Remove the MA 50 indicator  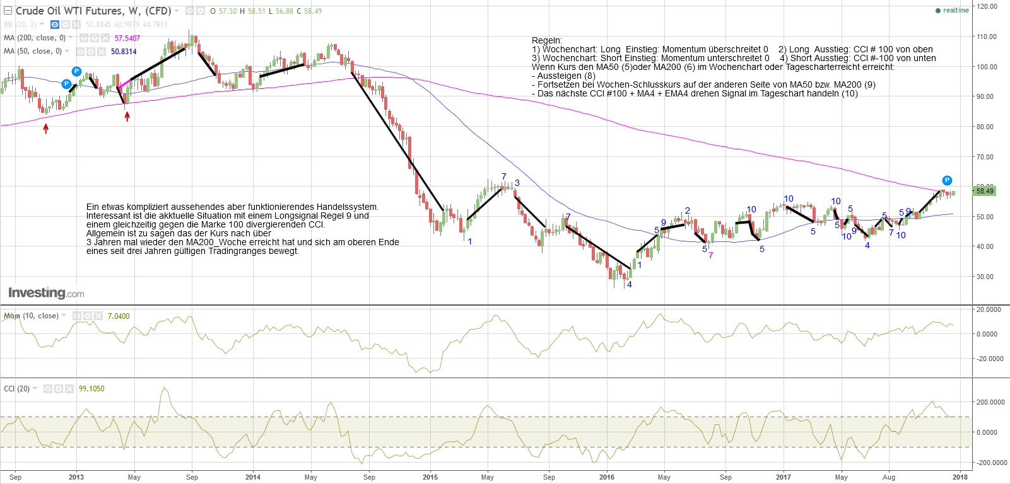tap(101, 52)
